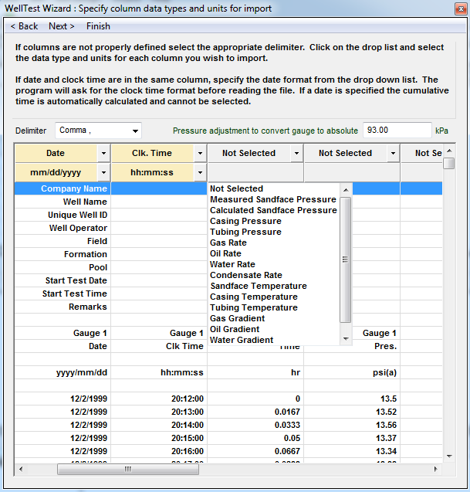Screen dimensions: 470x492
Task: Open the mm/dd/yyyy date format dropdown
Action: coord(103,172)
